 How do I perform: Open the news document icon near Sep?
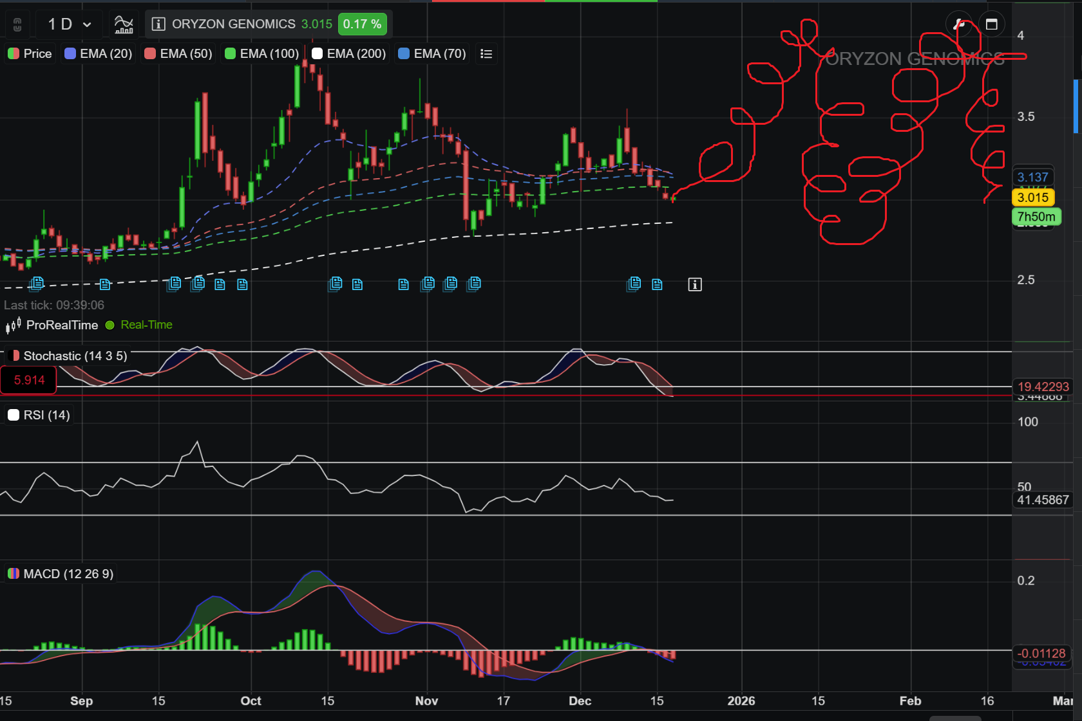pyautogui.click(x=105, y=284)
